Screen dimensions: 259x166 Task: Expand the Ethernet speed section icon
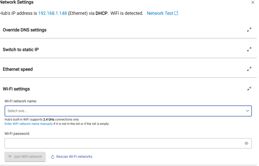pyautogui.click(x=249, y=69)
